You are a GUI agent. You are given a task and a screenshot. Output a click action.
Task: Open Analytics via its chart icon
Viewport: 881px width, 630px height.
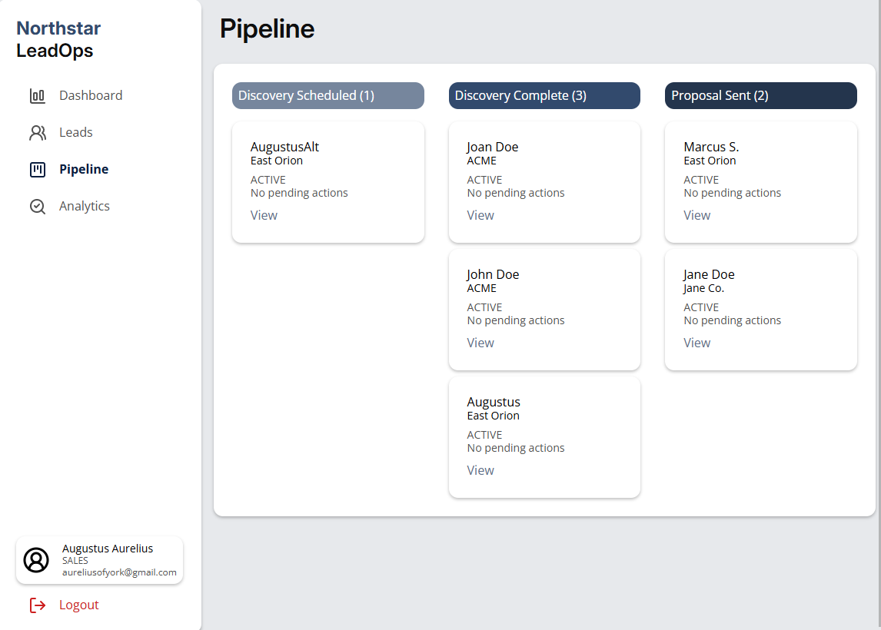[x=37, y=206]
